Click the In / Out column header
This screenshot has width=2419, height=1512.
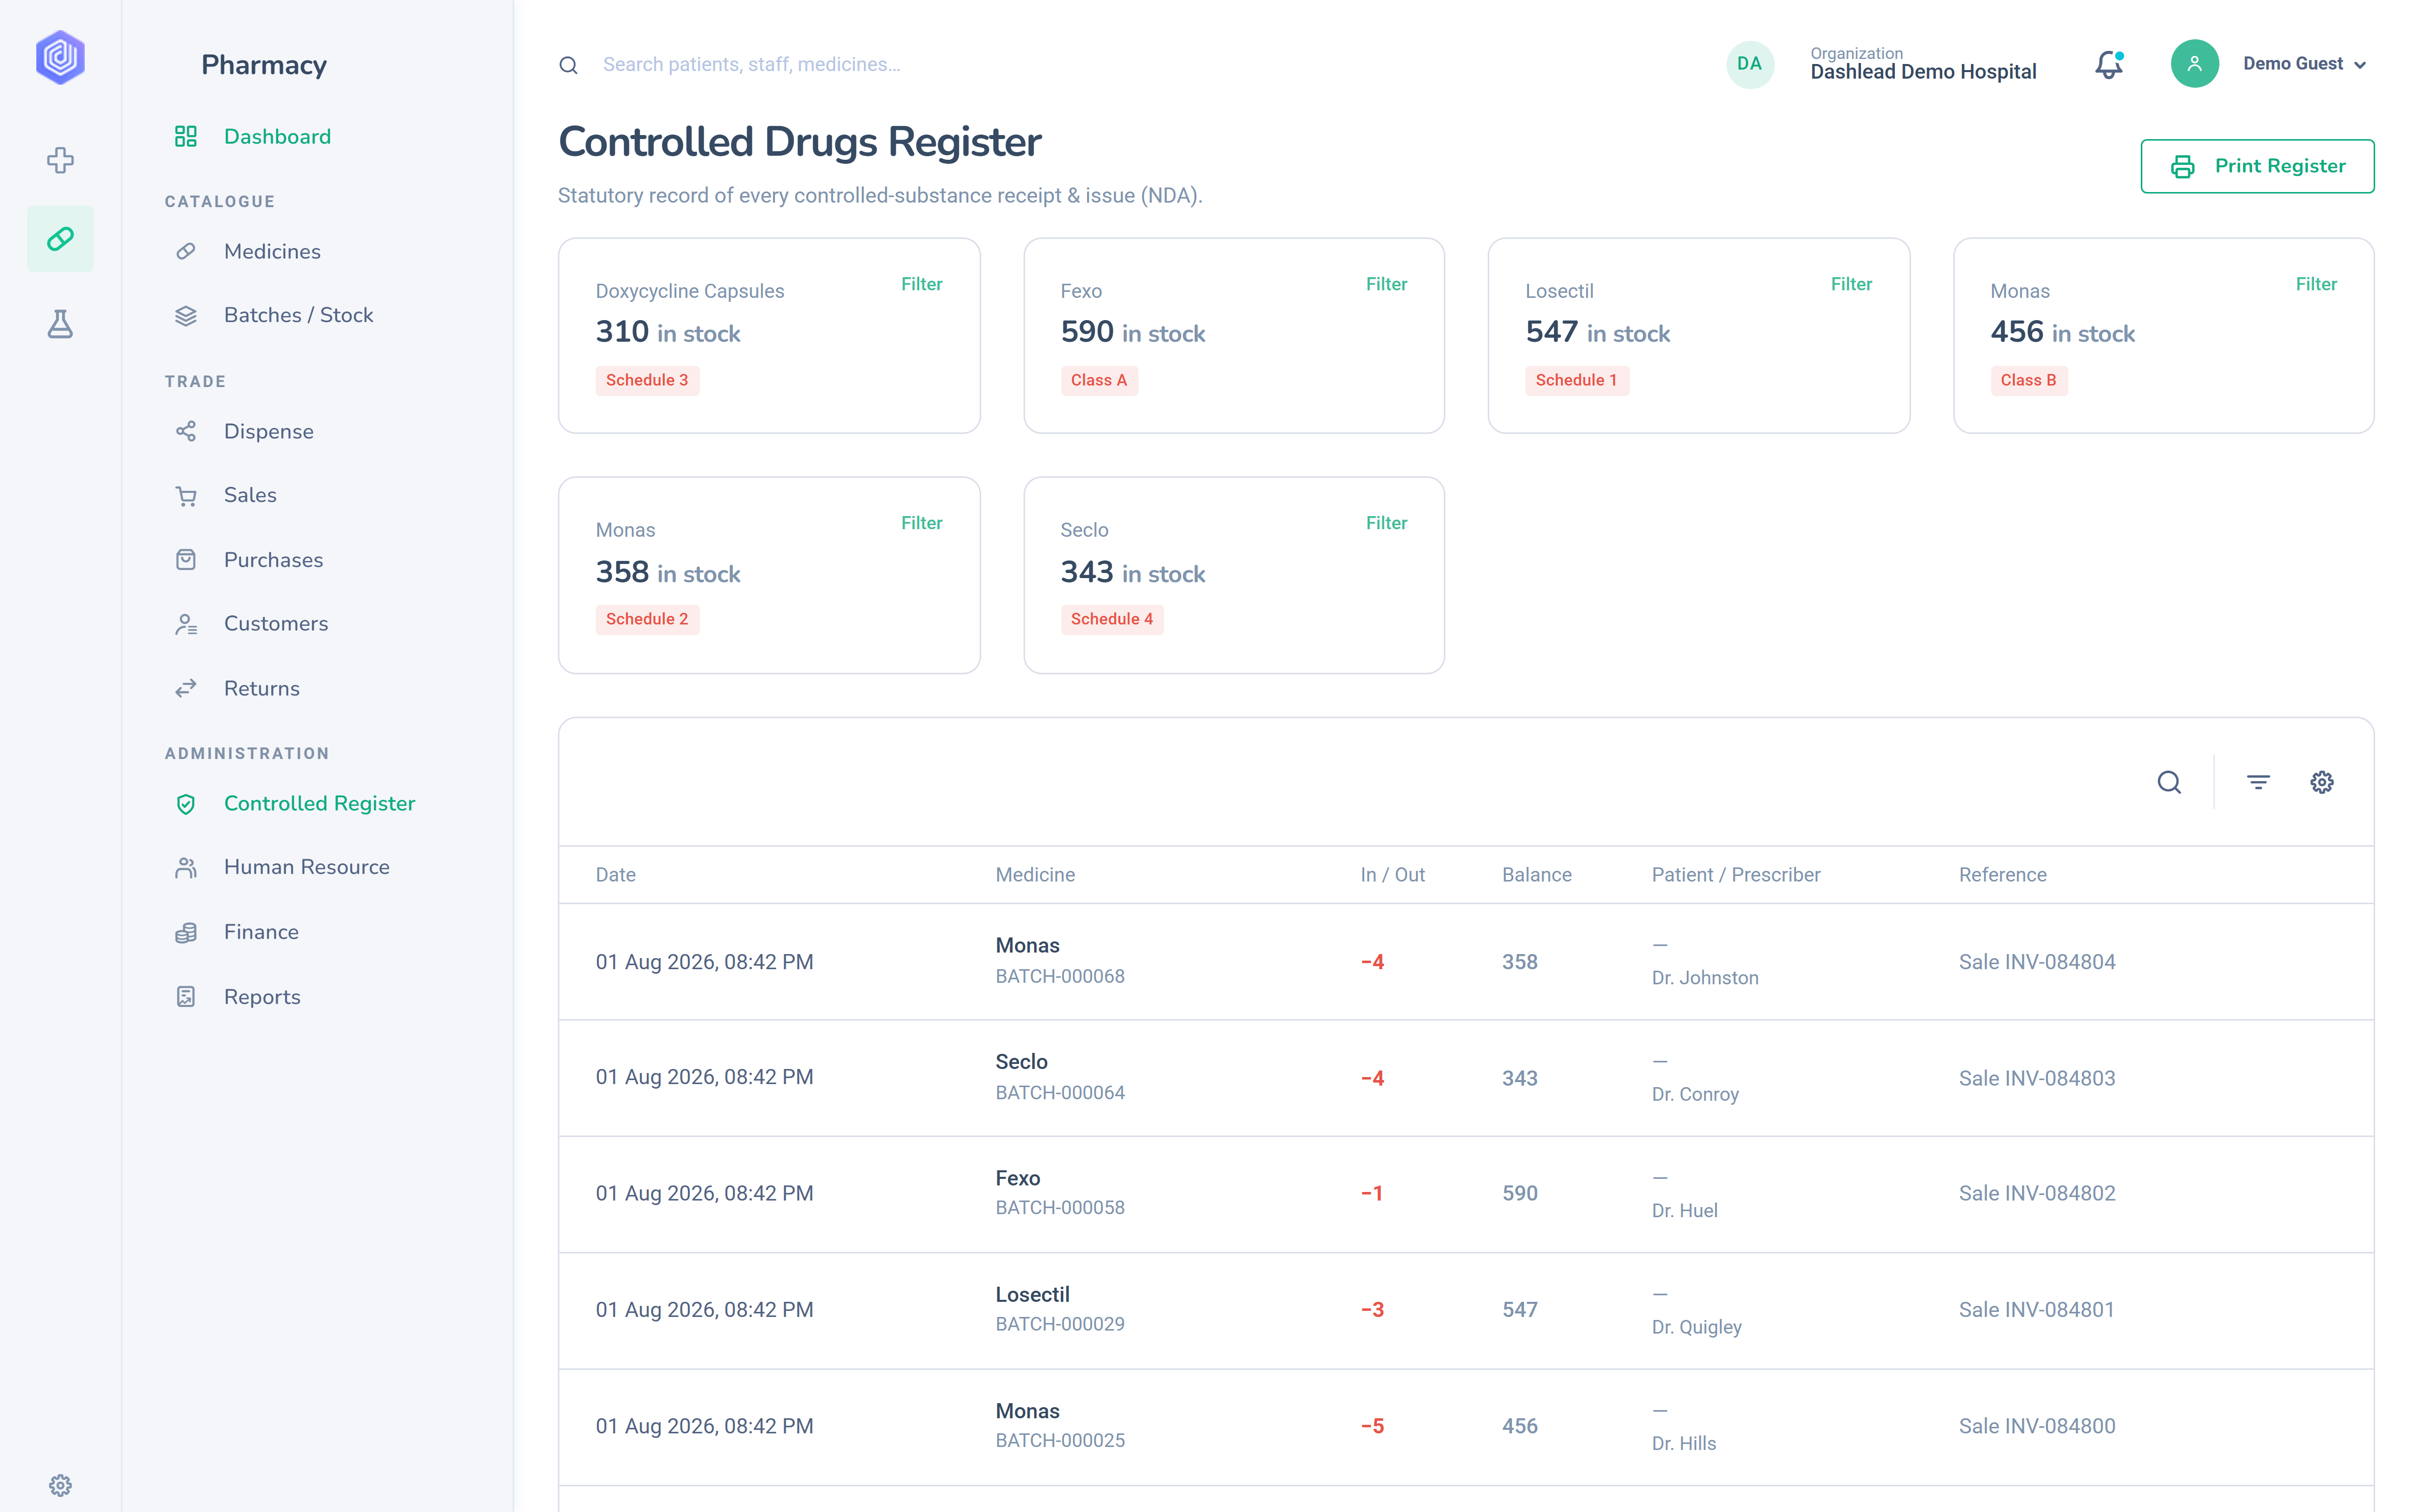click(1392, 875)
